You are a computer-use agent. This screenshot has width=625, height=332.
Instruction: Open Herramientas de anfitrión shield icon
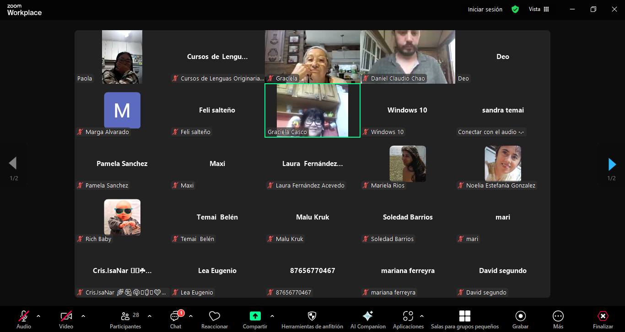coord(312,316)
